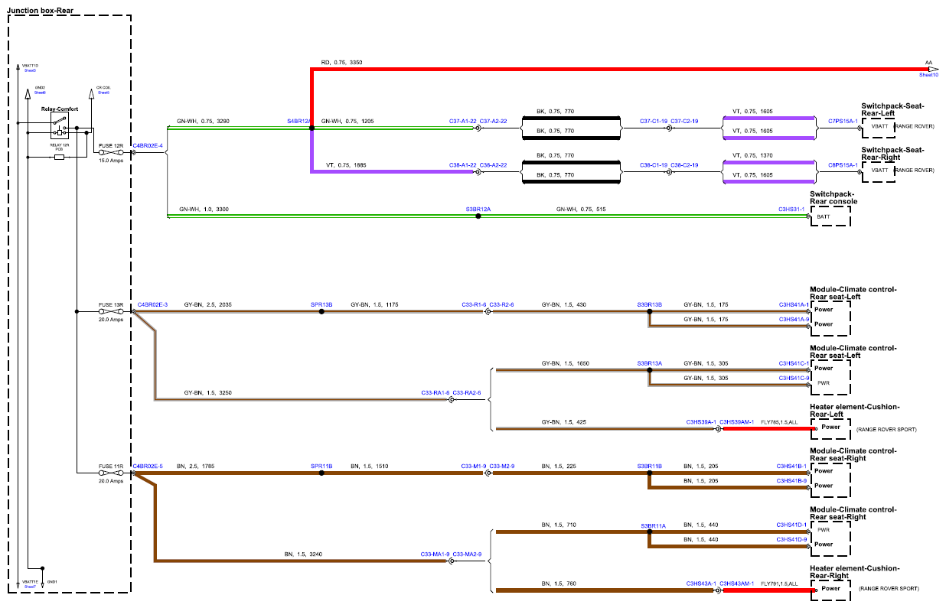Click the S3BR12A splice label

[478, 209]
